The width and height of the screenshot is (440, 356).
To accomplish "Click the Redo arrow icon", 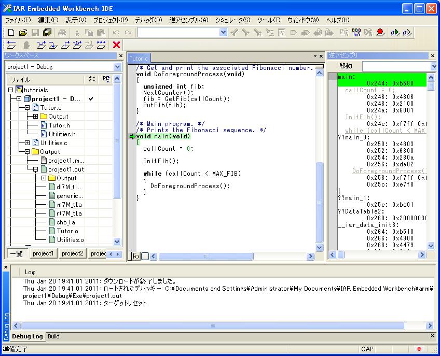I will coord(128,33).
